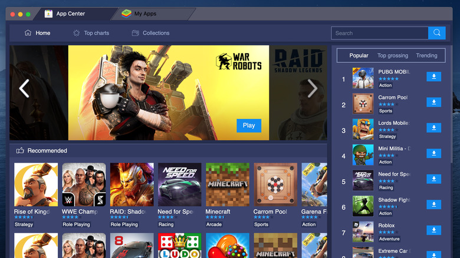Click the Home house icon
Viewport: 460px width, 258px height.
(x=28, y=33)
